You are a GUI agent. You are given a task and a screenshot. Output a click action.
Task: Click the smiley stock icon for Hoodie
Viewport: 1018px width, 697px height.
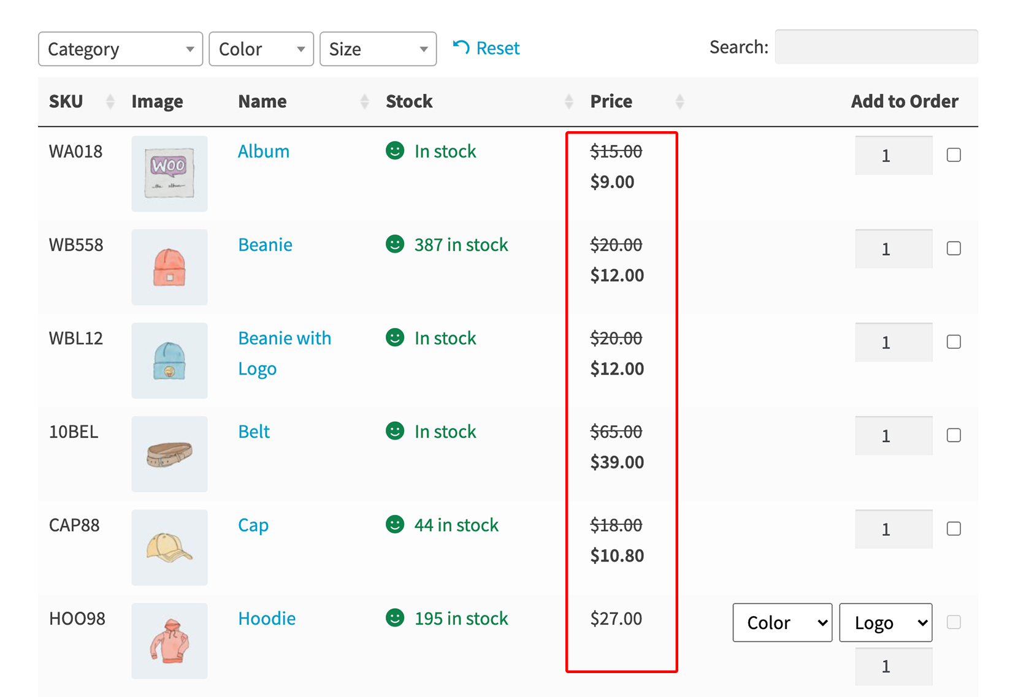point(395,618)
